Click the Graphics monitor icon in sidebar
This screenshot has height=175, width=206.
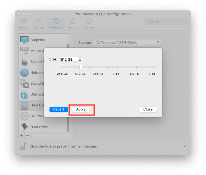pyautogui.click(x=24, y=40)
